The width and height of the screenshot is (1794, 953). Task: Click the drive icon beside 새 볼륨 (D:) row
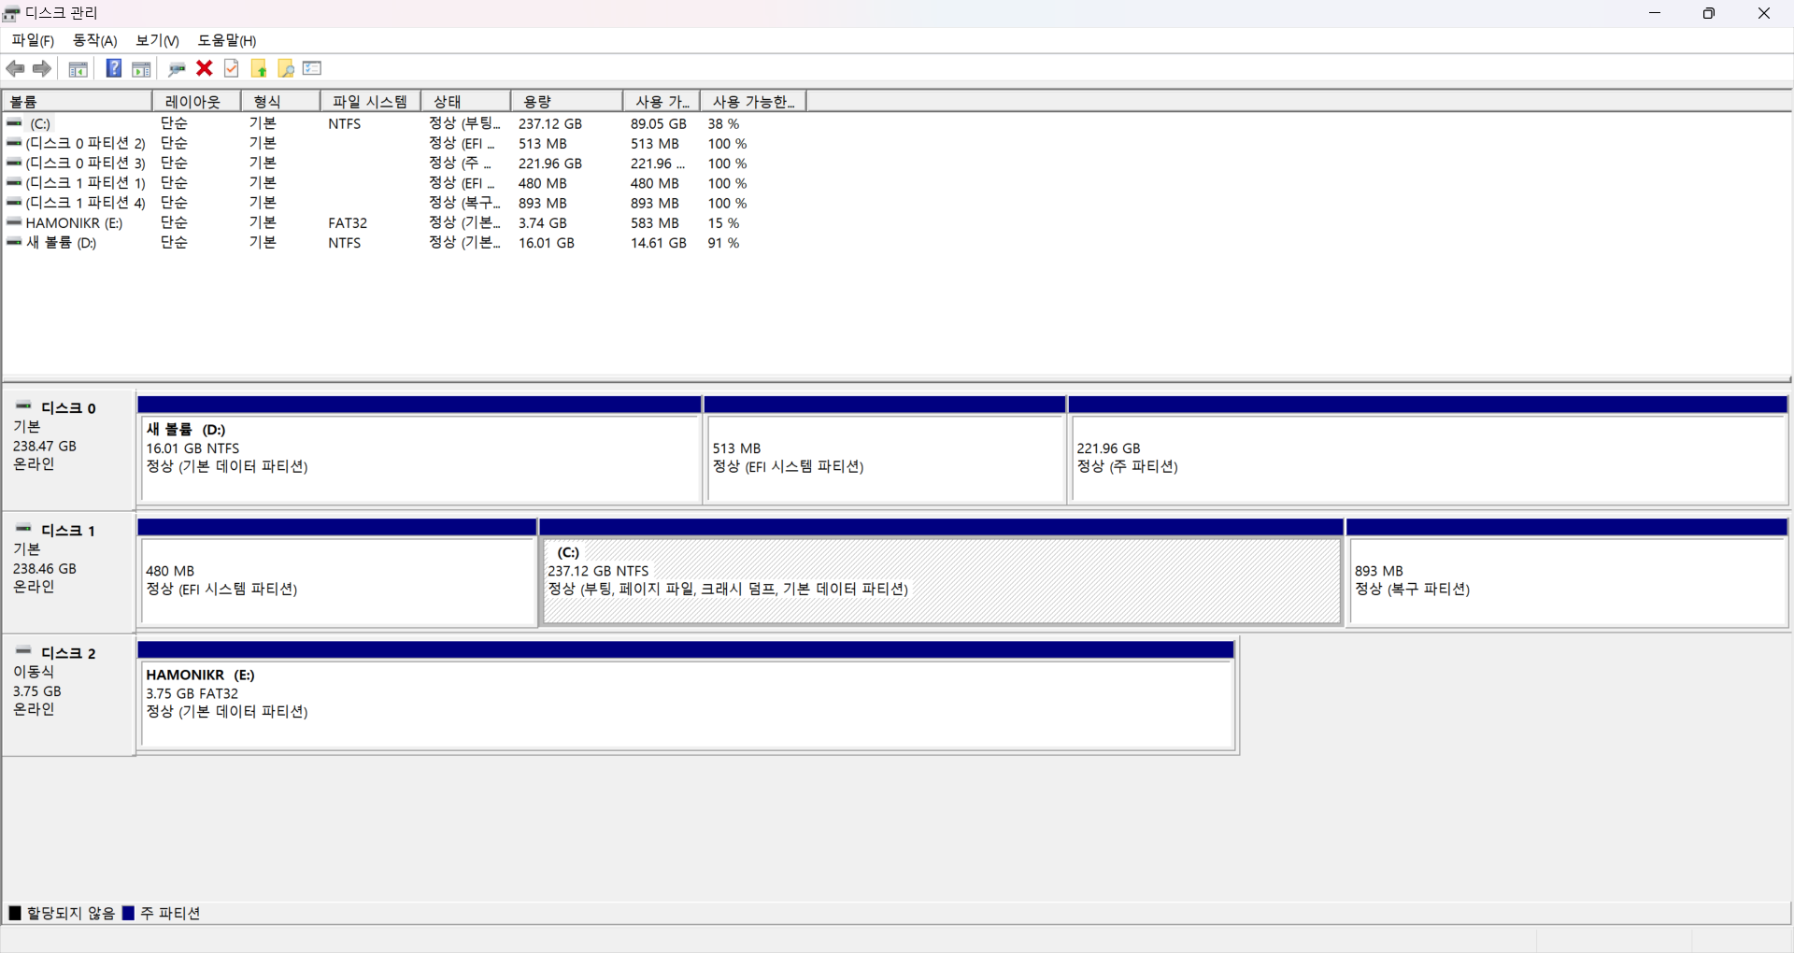[14, 242]
